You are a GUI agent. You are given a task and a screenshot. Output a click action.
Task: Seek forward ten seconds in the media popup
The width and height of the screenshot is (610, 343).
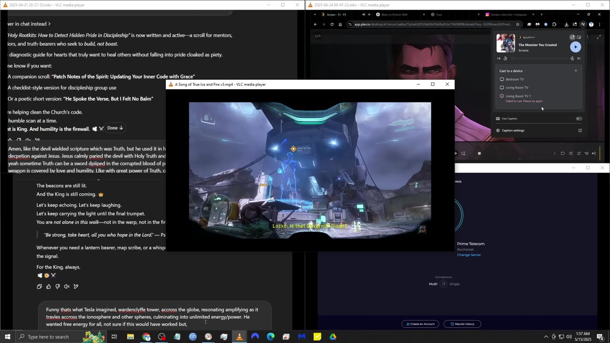coord(572,59)
